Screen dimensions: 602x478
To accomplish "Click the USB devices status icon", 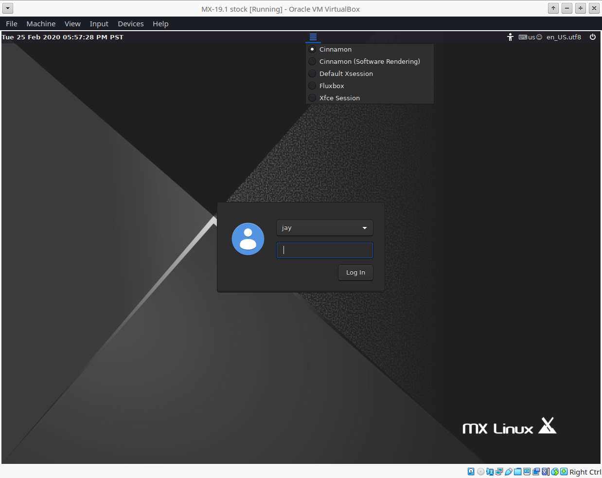I will 508,472.
